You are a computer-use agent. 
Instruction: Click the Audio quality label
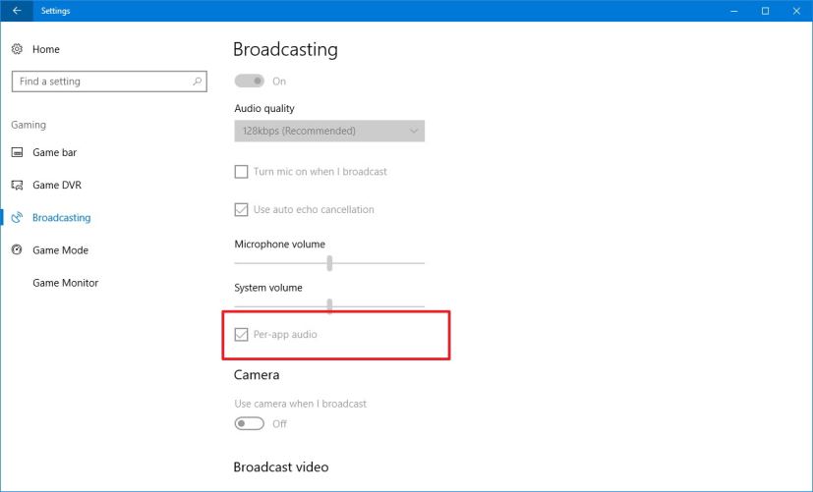coord(264,108)
